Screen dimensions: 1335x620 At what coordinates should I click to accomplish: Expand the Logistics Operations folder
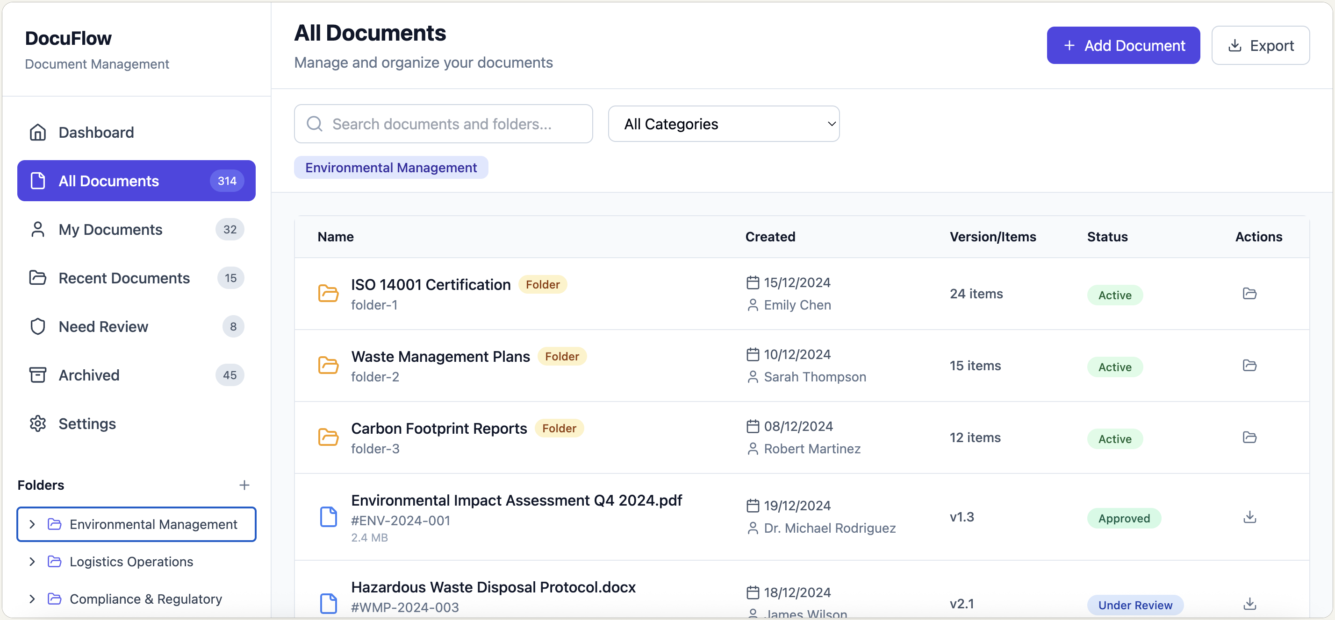click(32, 562)
